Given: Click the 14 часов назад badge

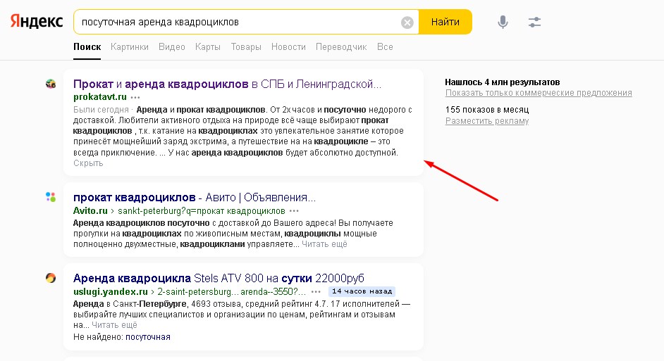Looking at the screenshot, I should tap(362, 291).
